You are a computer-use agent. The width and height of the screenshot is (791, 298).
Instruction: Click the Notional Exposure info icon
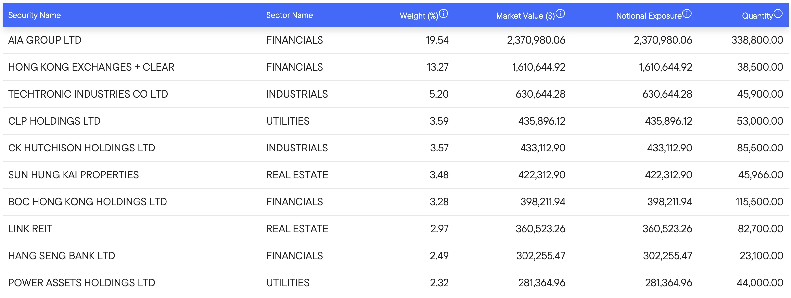pos(687,14)
